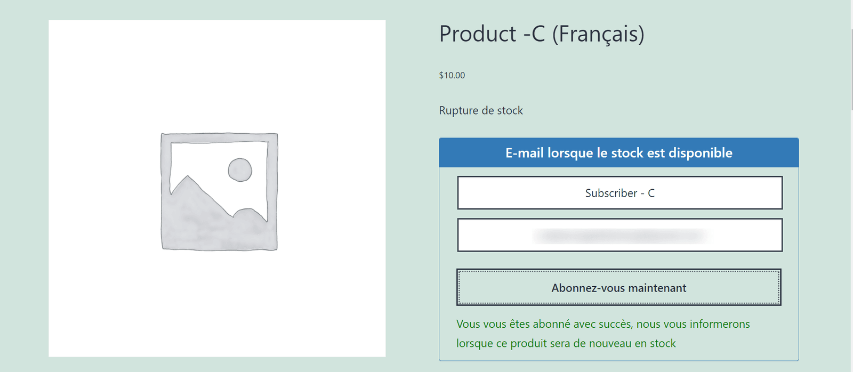Click the sun circle in placeholder image
Image resolution: width=853 pixels, height=372 pixels.
tap(240, 170)
